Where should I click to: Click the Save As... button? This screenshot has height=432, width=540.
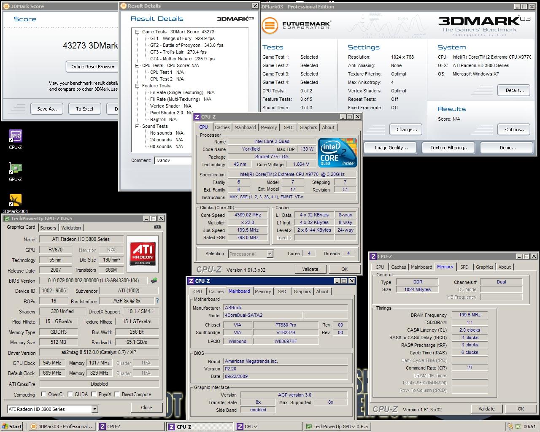point(48,109)
